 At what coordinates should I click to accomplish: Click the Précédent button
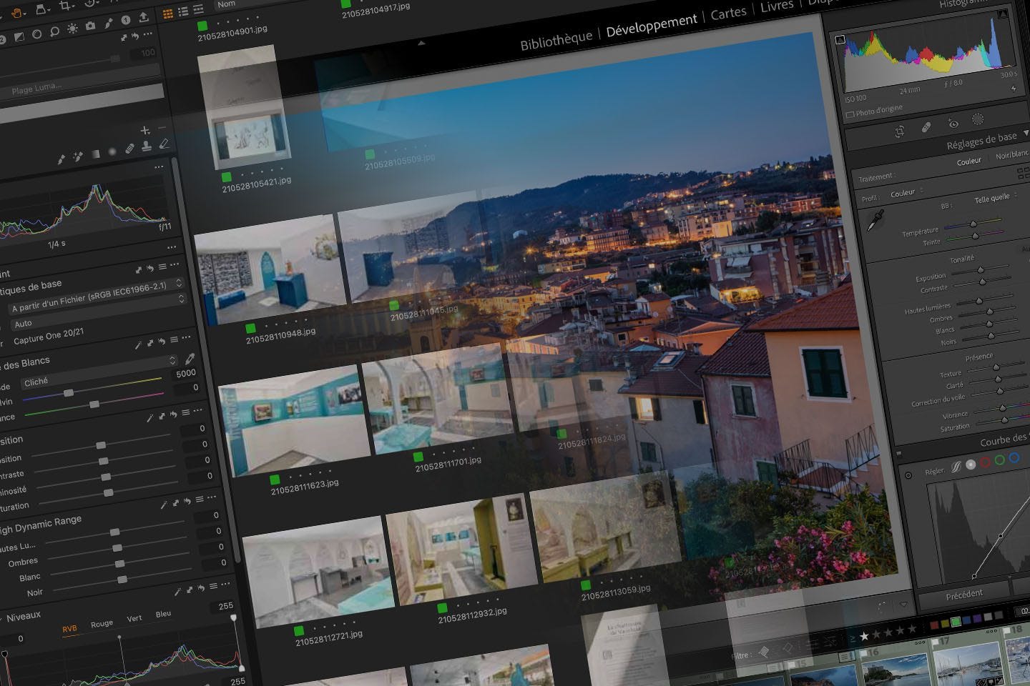pyautogui.click(x=963, y=595)
